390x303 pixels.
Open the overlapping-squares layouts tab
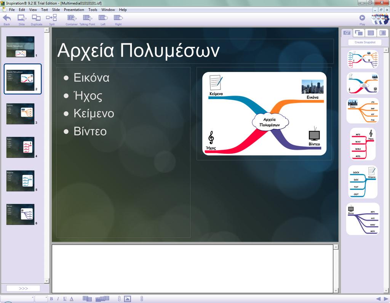point(359,33)
